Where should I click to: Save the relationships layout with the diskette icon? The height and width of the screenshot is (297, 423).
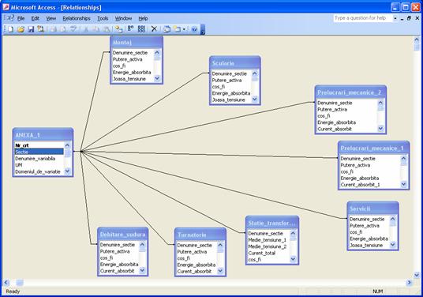(31, 29)
